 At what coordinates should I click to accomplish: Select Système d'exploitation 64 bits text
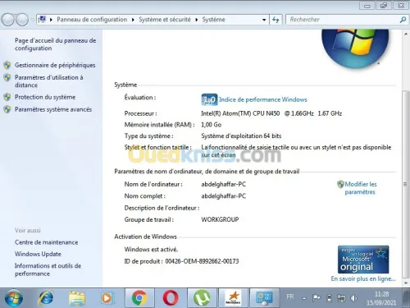241,136
